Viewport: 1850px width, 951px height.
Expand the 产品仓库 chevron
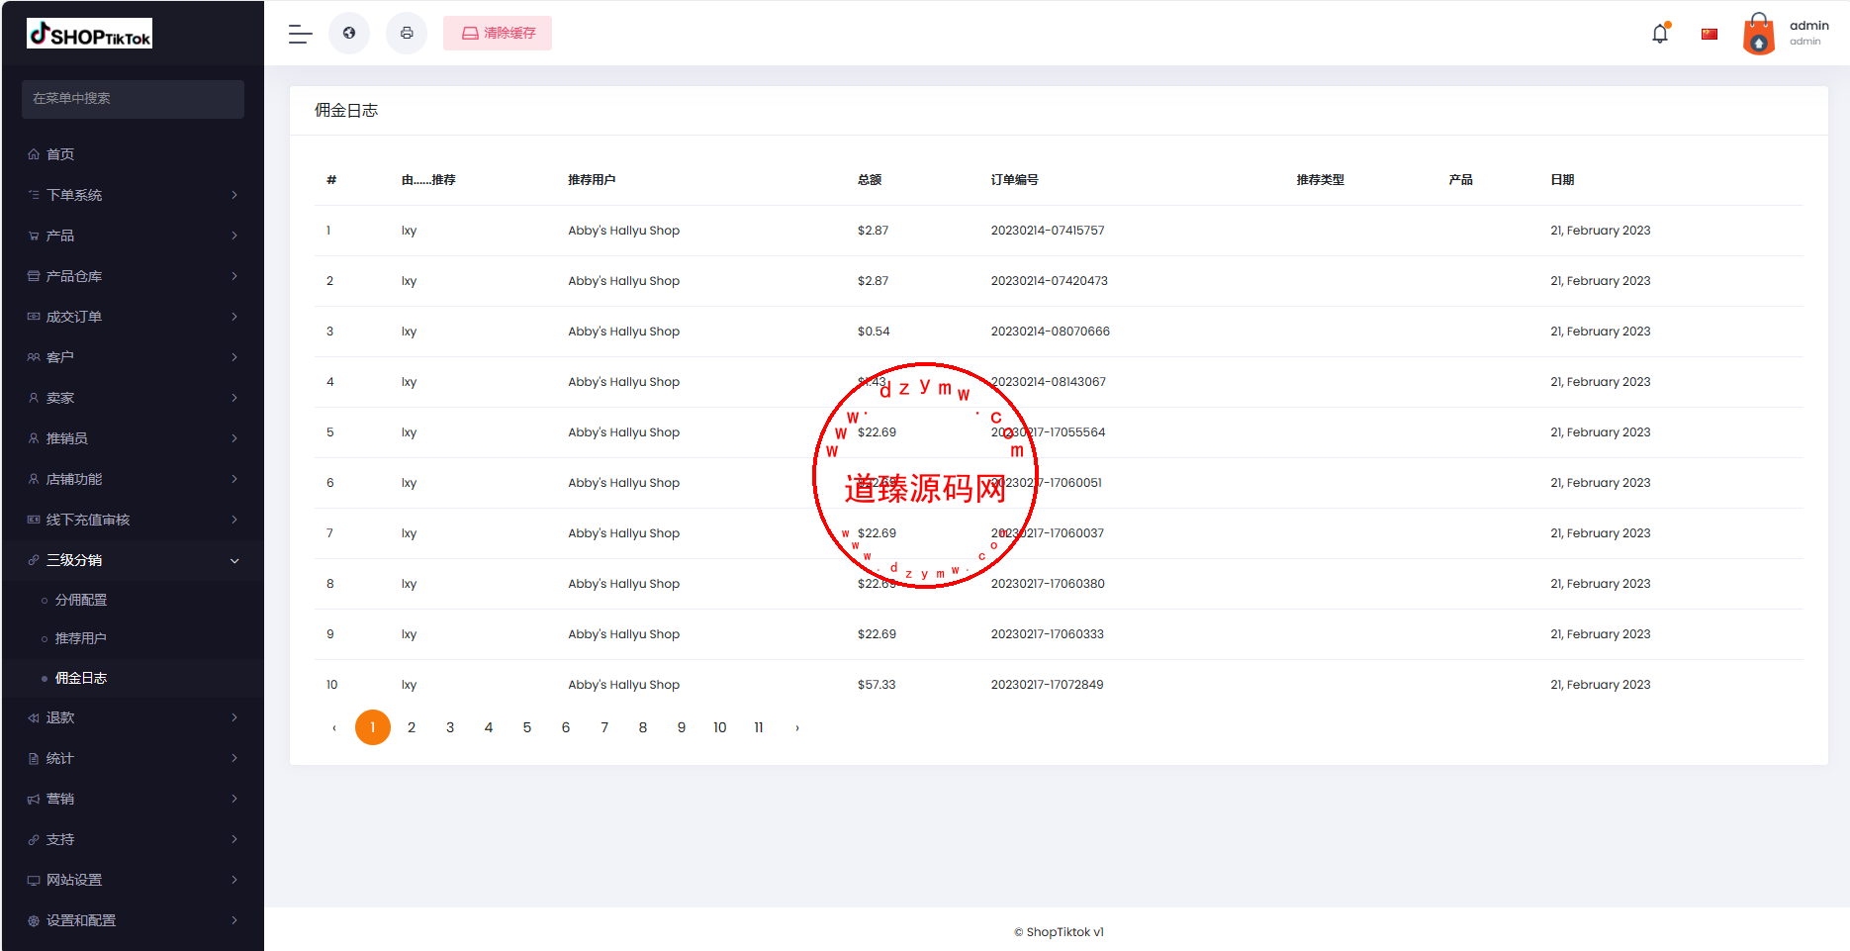tap(234, 276)
